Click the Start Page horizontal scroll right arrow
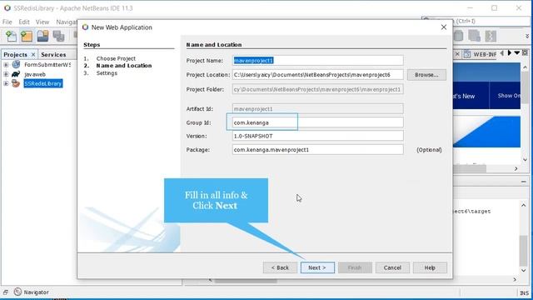The image size is (533, 300). point(516,168)
